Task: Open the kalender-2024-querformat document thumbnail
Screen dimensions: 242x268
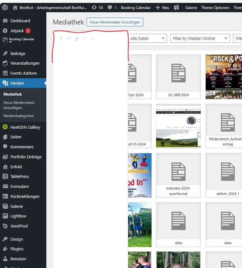Action: point(178,175)
